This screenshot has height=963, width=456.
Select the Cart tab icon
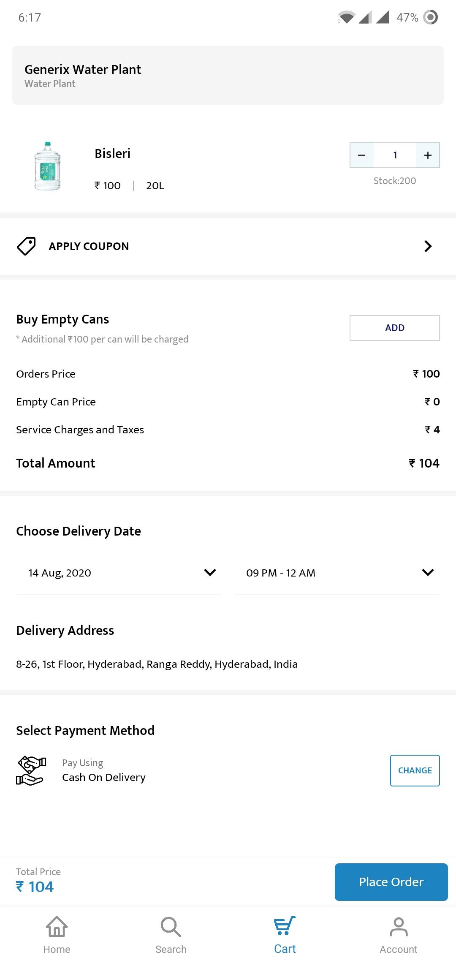[285, 926]
